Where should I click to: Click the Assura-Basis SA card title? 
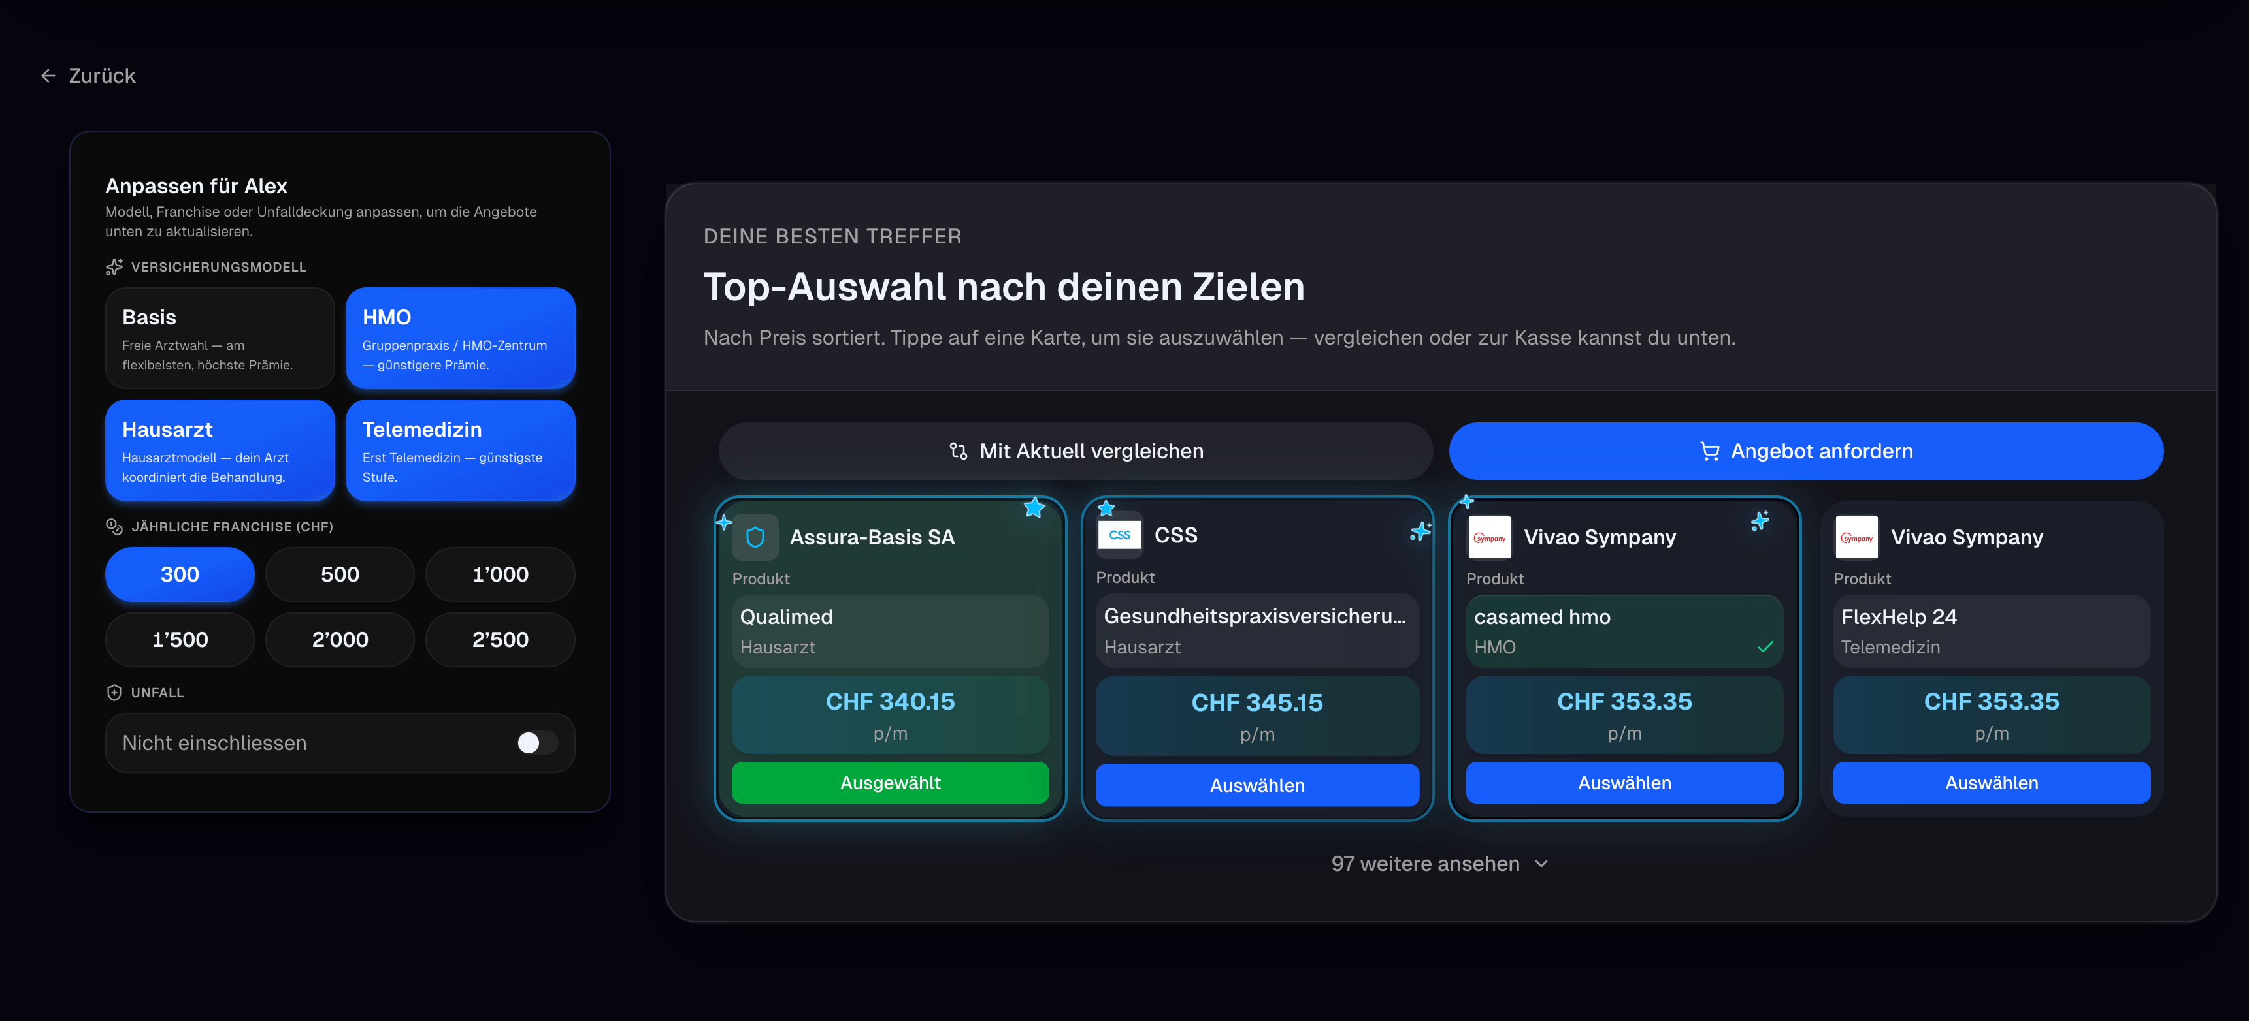[872, 537]
